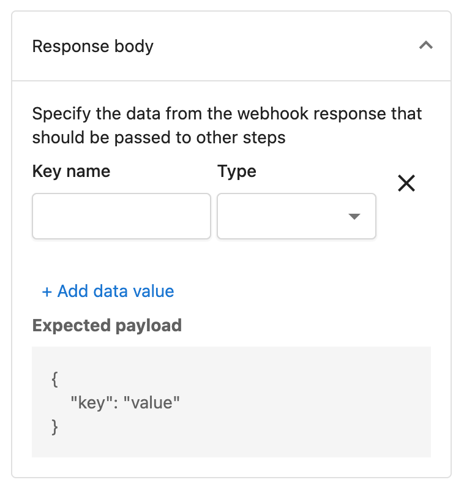Click the grey expected payload code block
This screenshot has width=464, height=496.
click(231, 402)
